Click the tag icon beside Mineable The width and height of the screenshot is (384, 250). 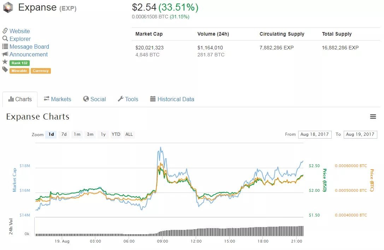point(5,70)
